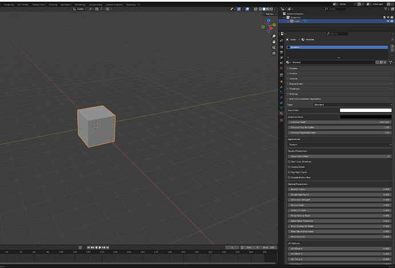The image size is (395, 268).
Task: Open the Object Constraints tab
Action: pos(282,103)
